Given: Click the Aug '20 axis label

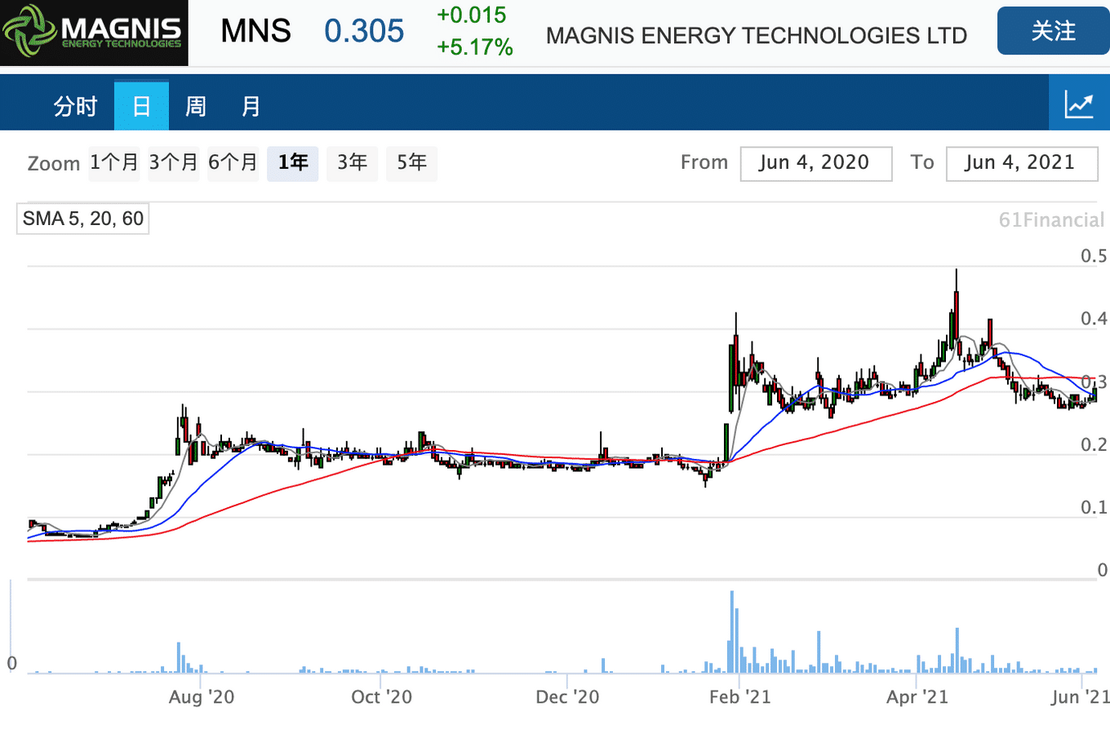Looking at the screenshot, I should tap(202, 697).
